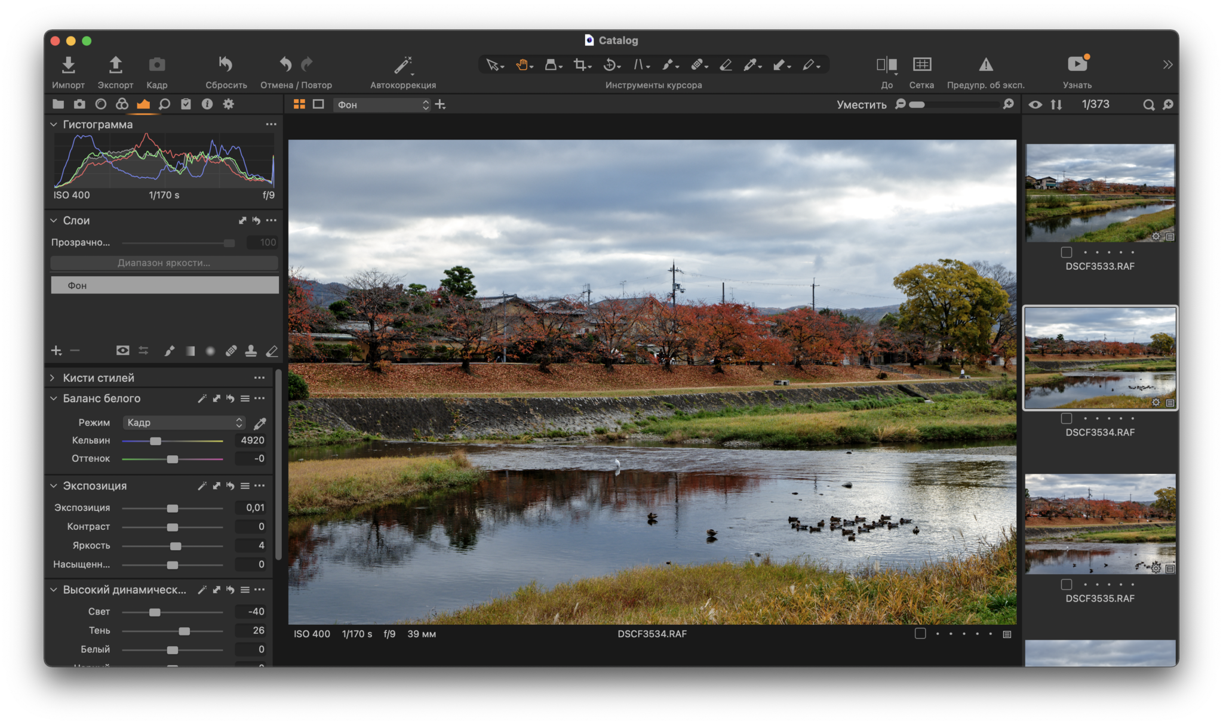The image size is (1223, 725).
Task: Open the browser search magnifier
Action: (1148, 105)
